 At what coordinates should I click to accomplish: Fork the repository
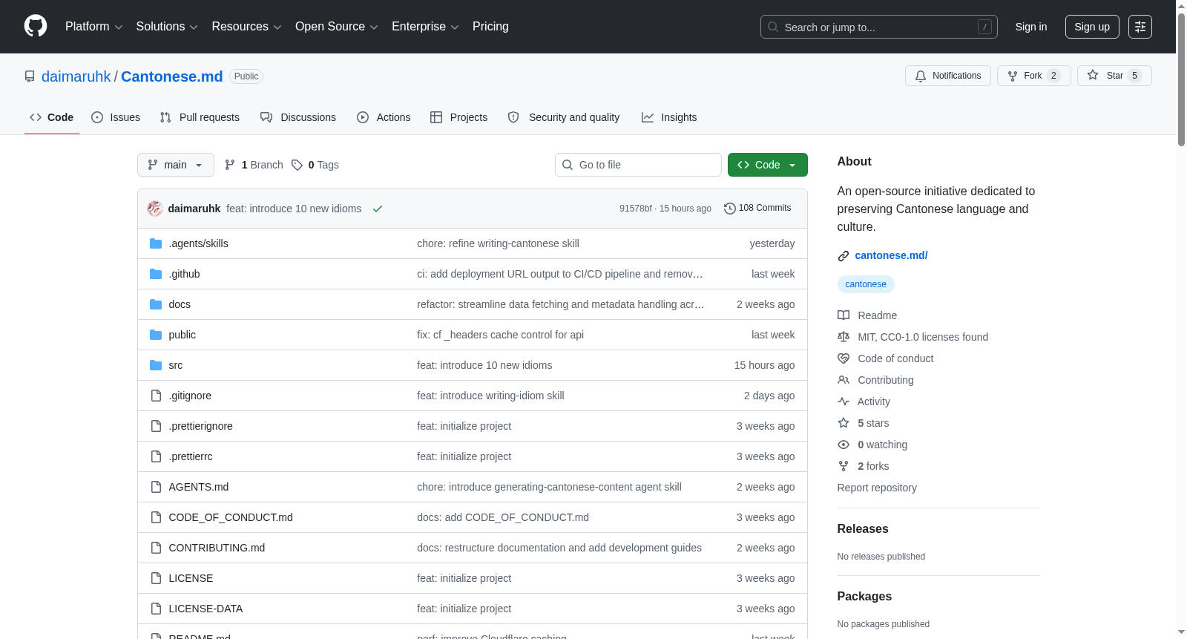1034,76
